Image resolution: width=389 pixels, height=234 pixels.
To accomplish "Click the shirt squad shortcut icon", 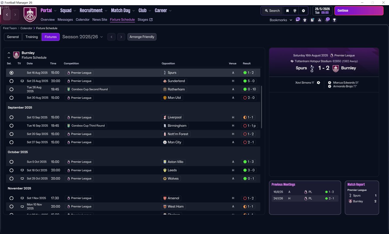I will 305,20.
